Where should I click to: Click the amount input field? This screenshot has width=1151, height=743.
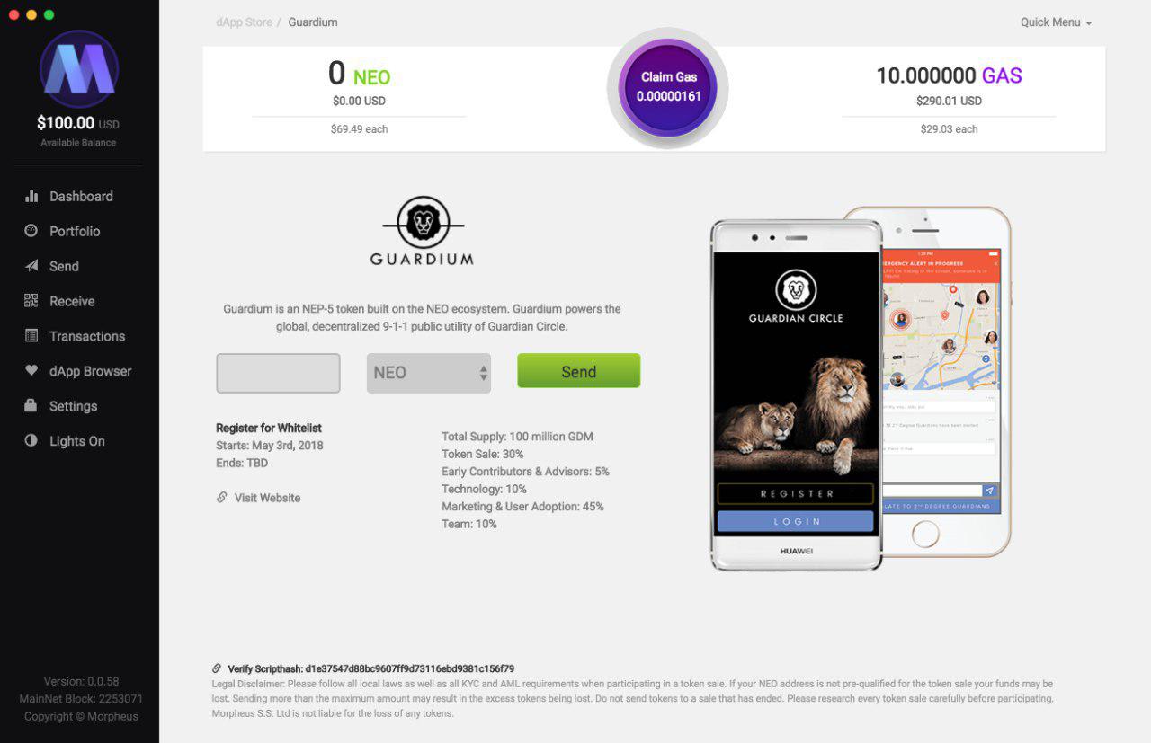(x=278, y=373)
